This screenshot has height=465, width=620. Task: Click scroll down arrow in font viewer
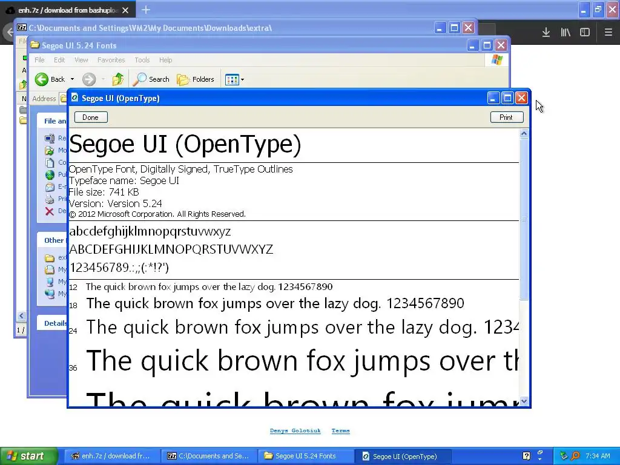tap(524, 401)
